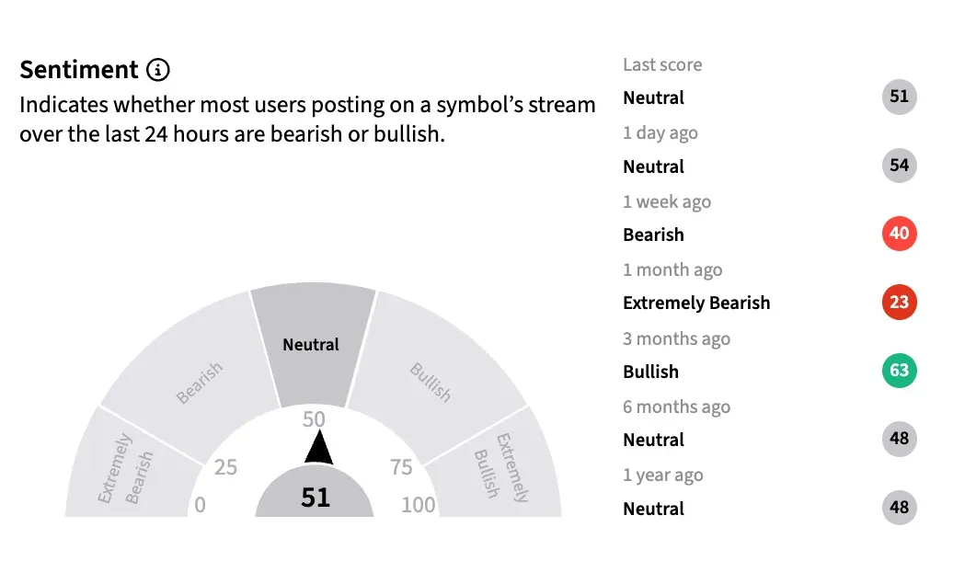The width and height of the screenshot is (953, 561).
Task: Select the Bullish gauge segment
Action: click(431, 382)
